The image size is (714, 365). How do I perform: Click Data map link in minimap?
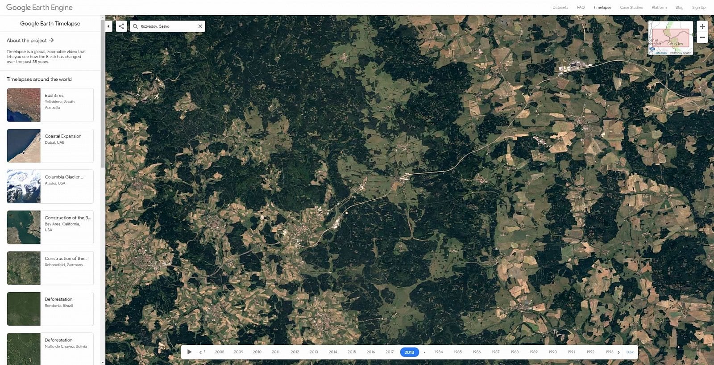(x=660, y=53)
